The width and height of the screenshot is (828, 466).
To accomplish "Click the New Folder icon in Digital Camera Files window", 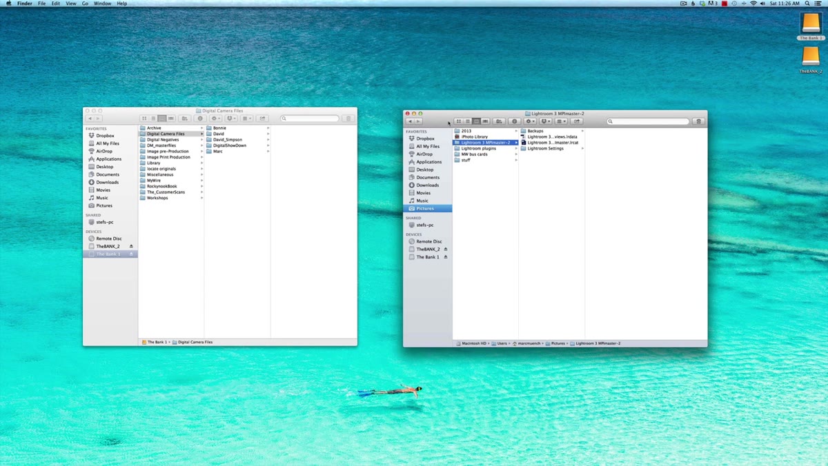I will tap(185, 119).
